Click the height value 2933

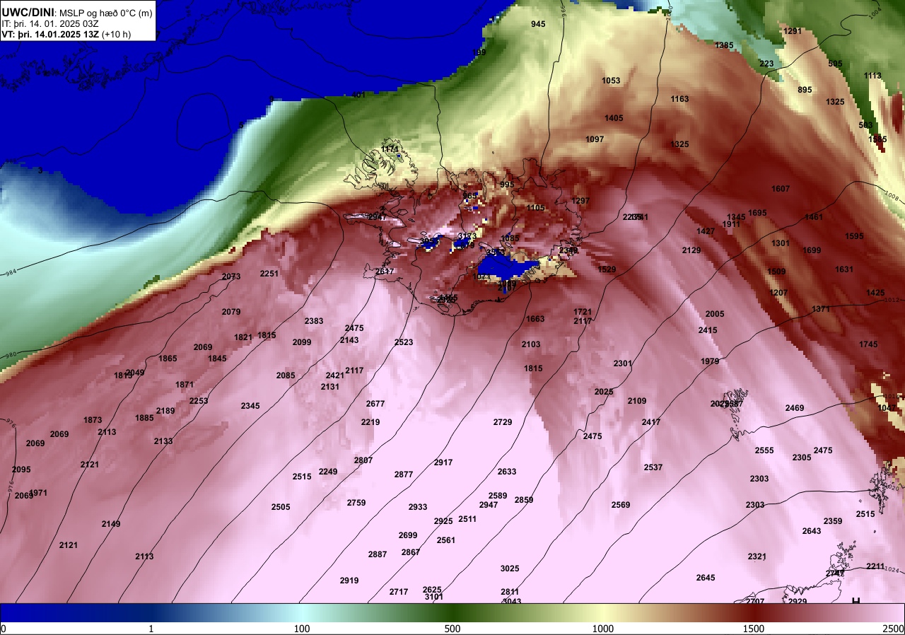[x=418, y=507]
